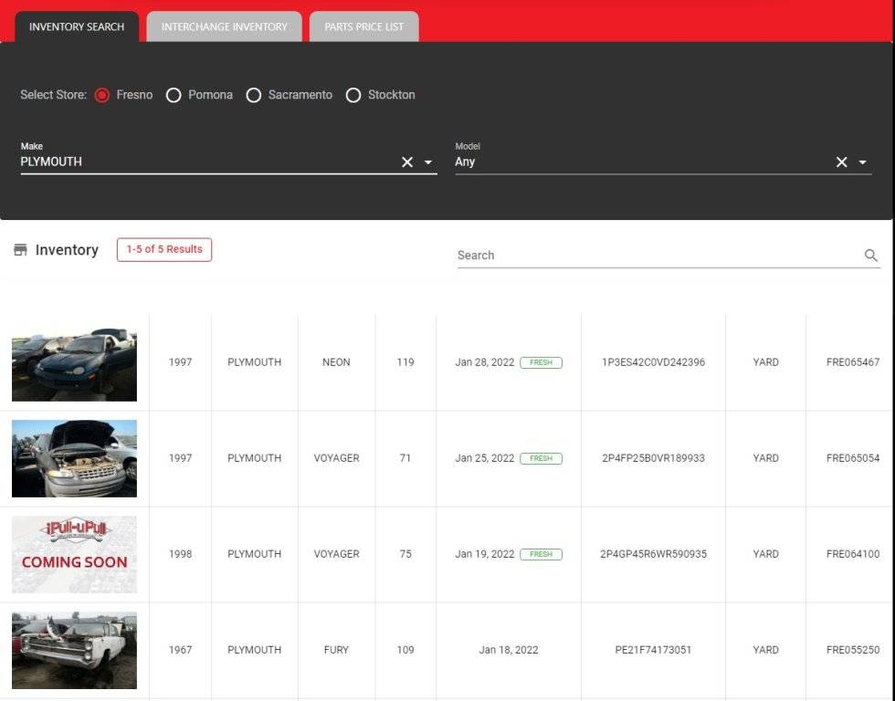The height and width of the screenshot is (701, 895).
Task: Click the search magnifier icon
Action: (870, 256)
